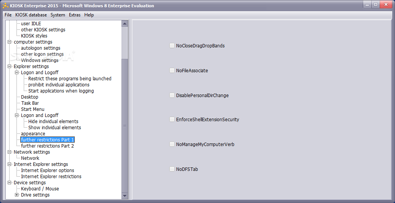Open the Start Menu tree item
This screenshot has height=203, width=395.
click(33, 109)
